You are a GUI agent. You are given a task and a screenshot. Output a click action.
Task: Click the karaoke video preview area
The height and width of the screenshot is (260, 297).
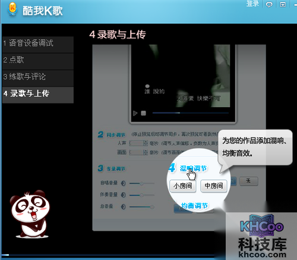(x=181, y=76)
